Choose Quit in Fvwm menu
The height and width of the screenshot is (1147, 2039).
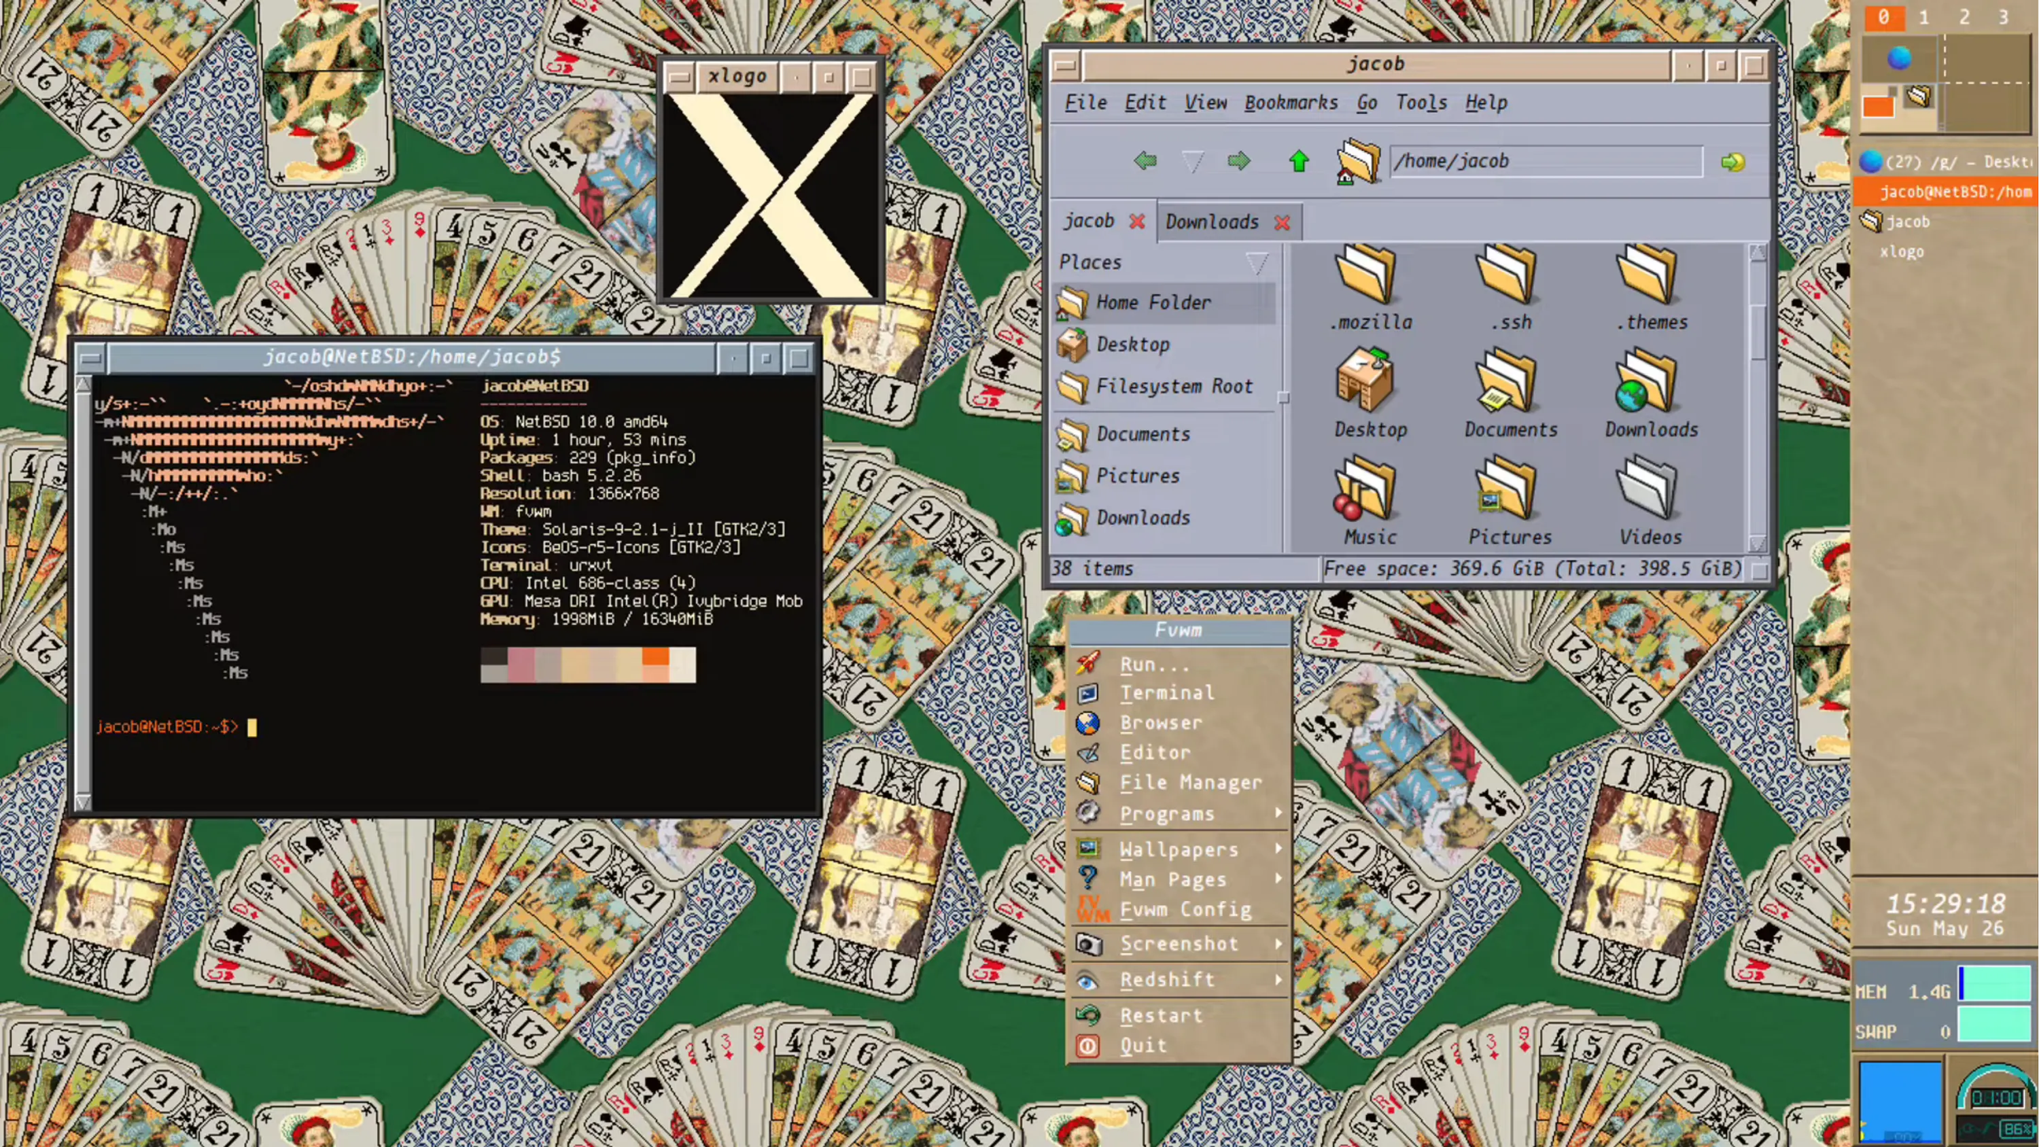(x=1179, y=1046)
